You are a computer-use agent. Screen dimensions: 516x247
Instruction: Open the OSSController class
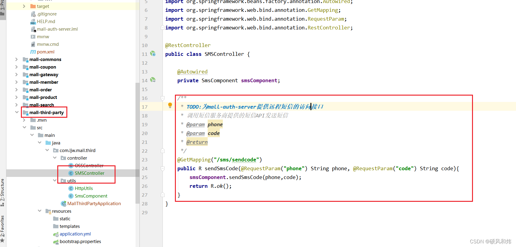pyautogui.click(x=89, y=166)
